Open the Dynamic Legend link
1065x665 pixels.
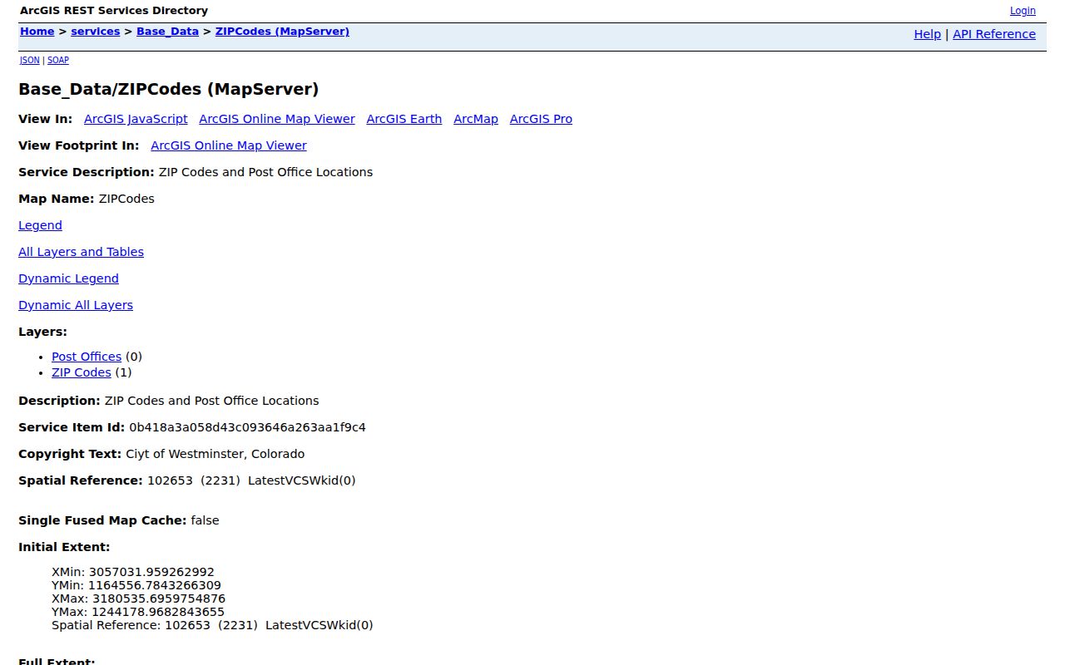[68, 278]
